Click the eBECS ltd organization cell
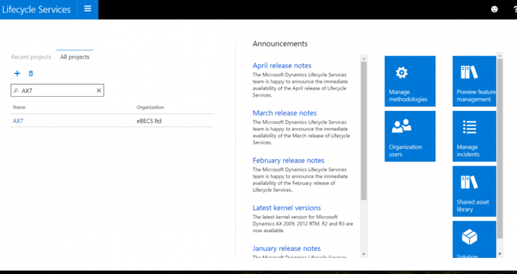517x274 pixels. click(x=149, y=121)
